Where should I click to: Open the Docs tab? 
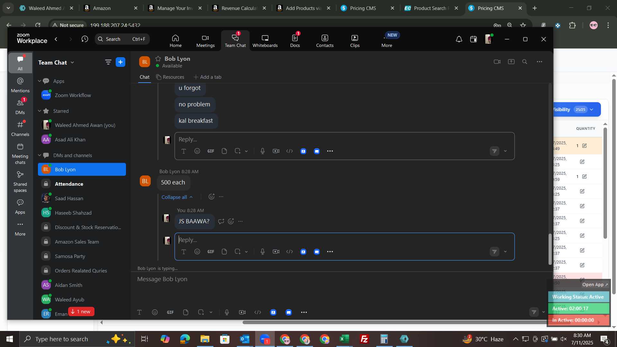(295, 41)
